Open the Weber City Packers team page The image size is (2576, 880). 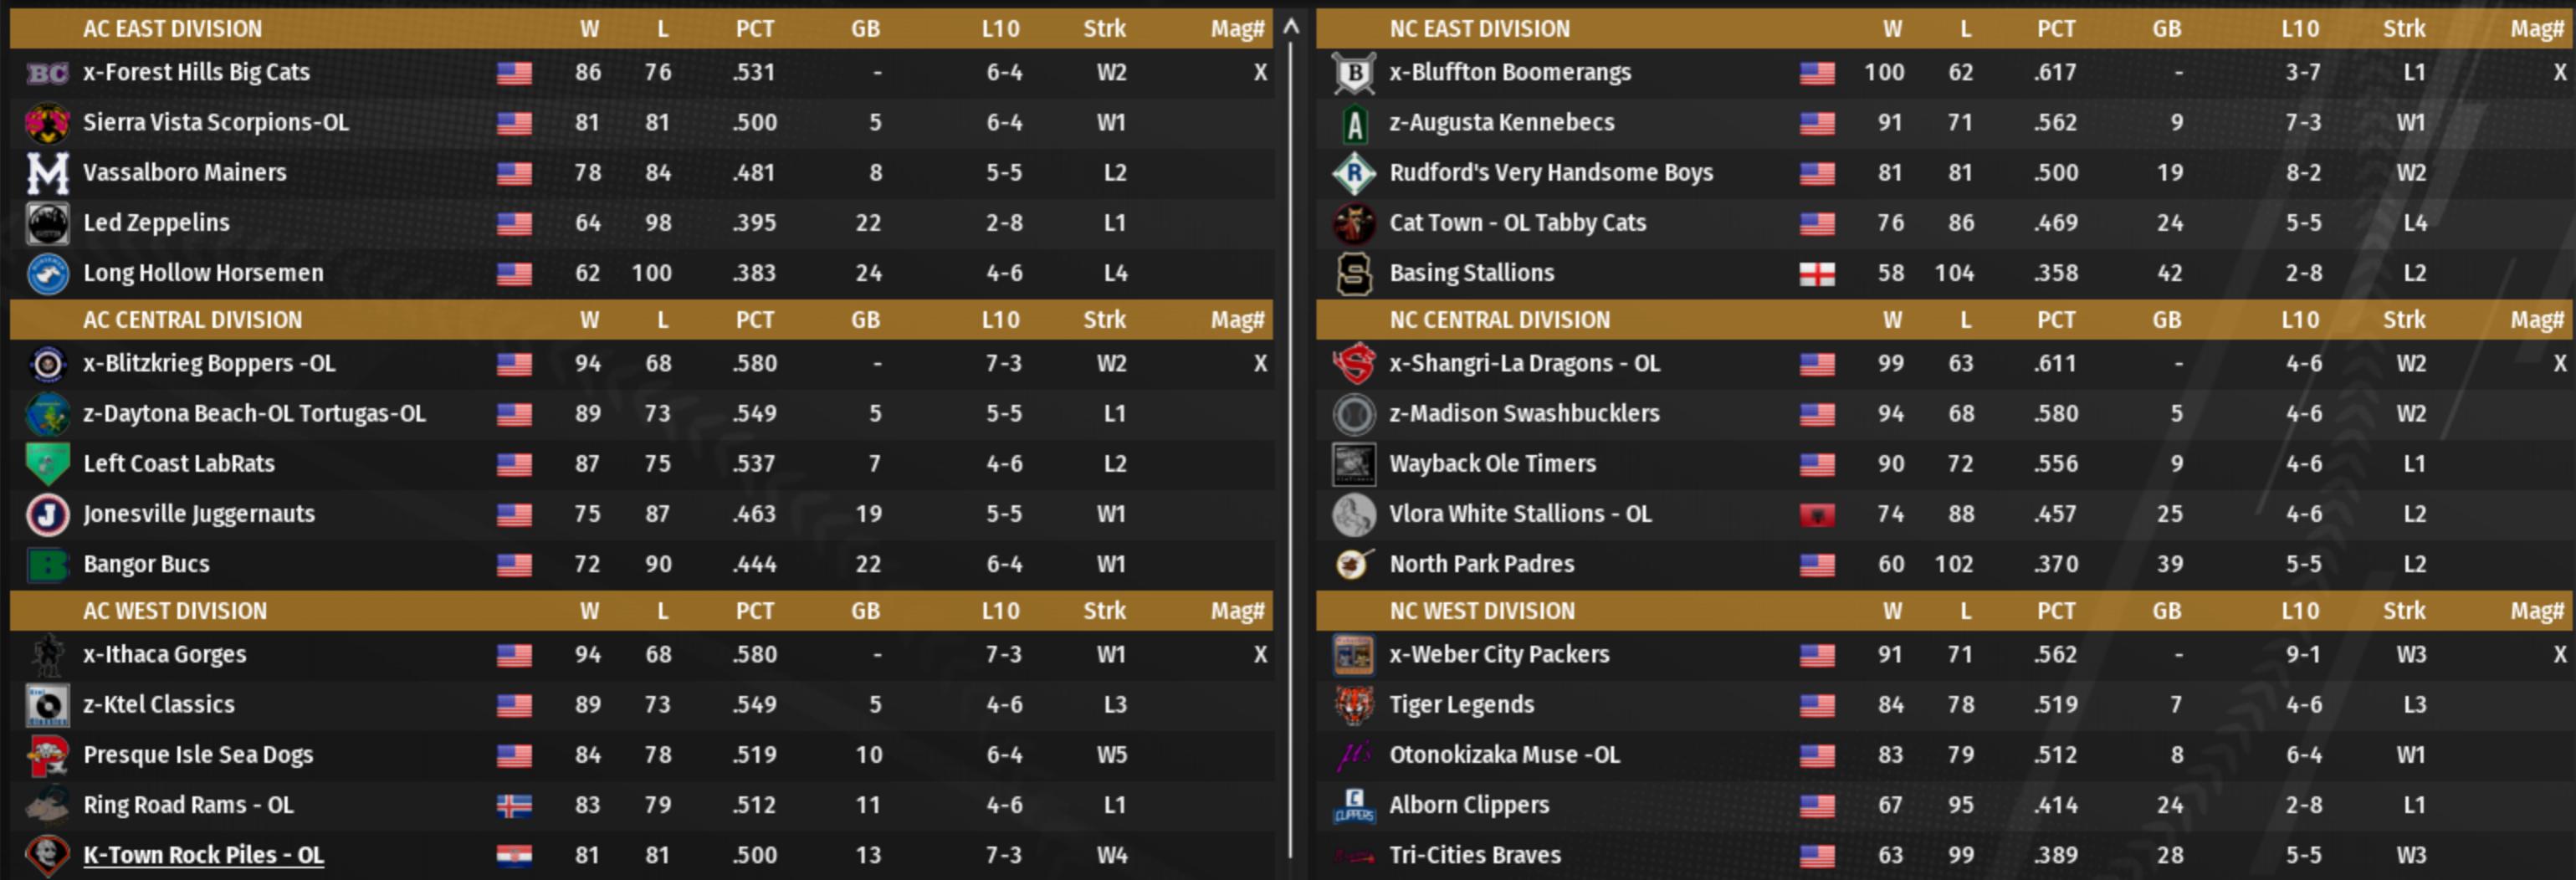(1499, 655)
